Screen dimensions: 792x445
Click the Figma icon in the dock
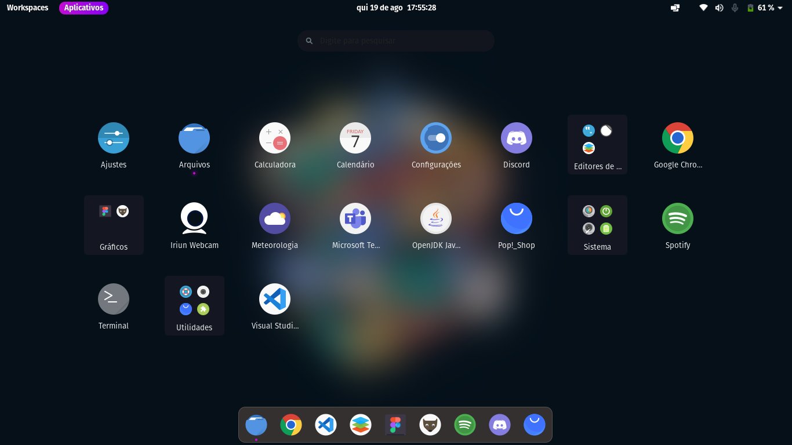click(x=395, y=425)
